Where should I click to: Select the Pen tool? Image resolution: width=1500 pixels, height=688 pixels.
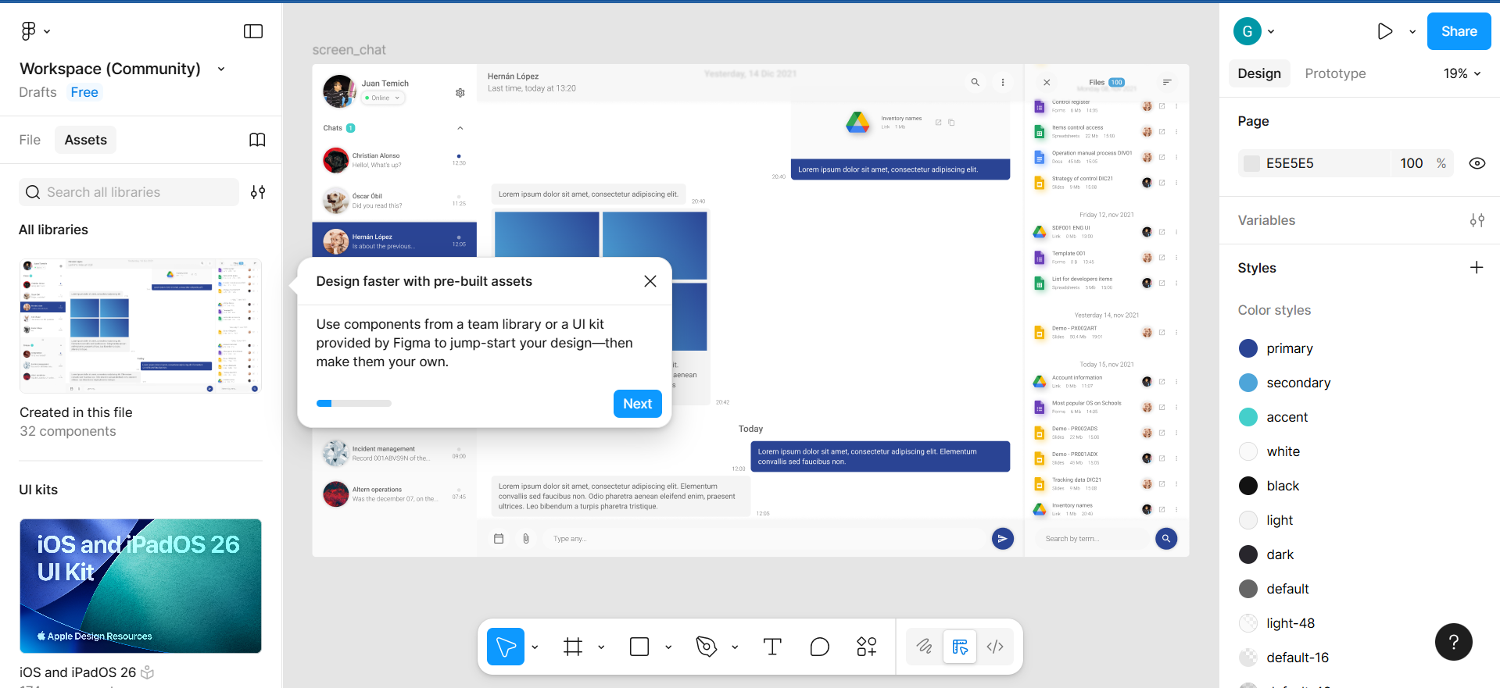[707, 647]
